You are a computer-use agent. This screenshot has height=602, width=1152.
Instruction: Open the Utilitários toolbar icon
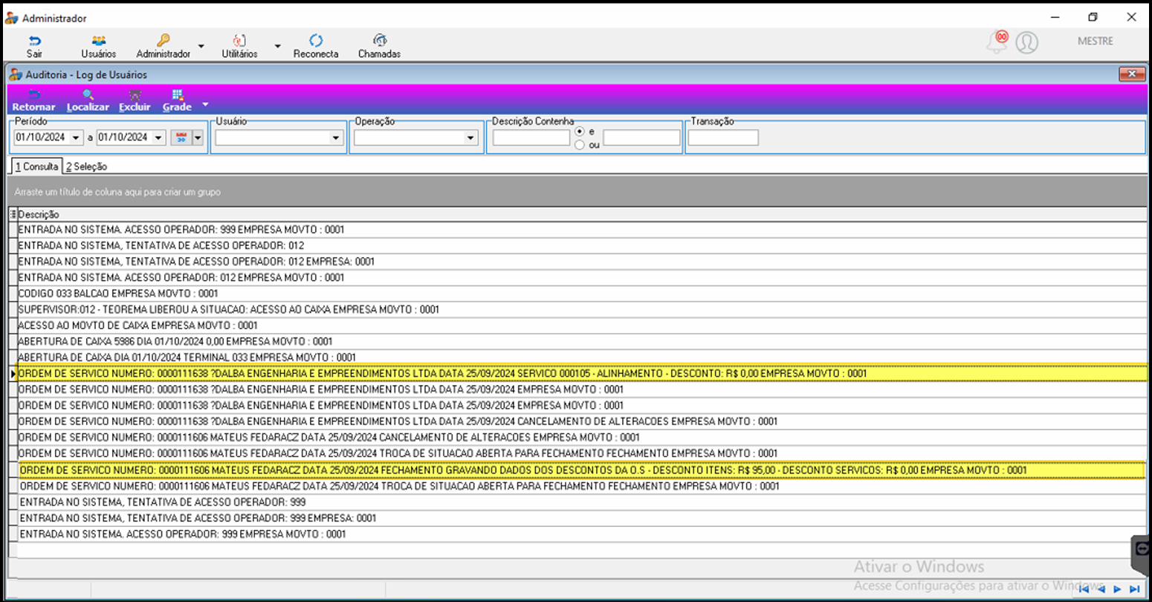[x=239, y=41]
